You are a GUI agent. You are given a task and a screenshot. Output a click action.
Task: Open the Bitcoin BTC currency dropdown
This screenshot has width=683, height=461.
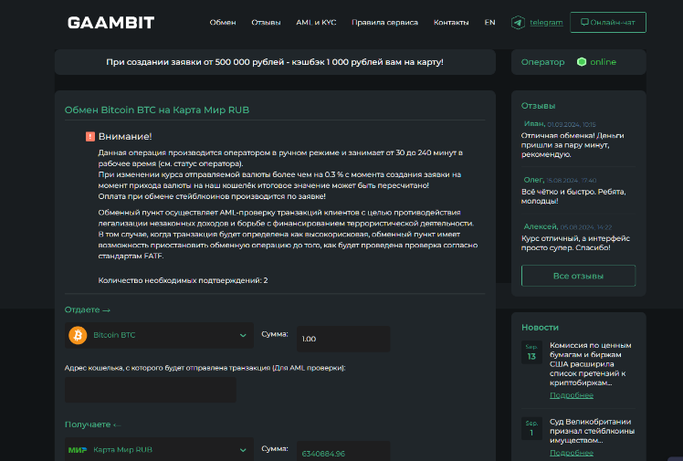pyautogui.click(x=159, y=335)
